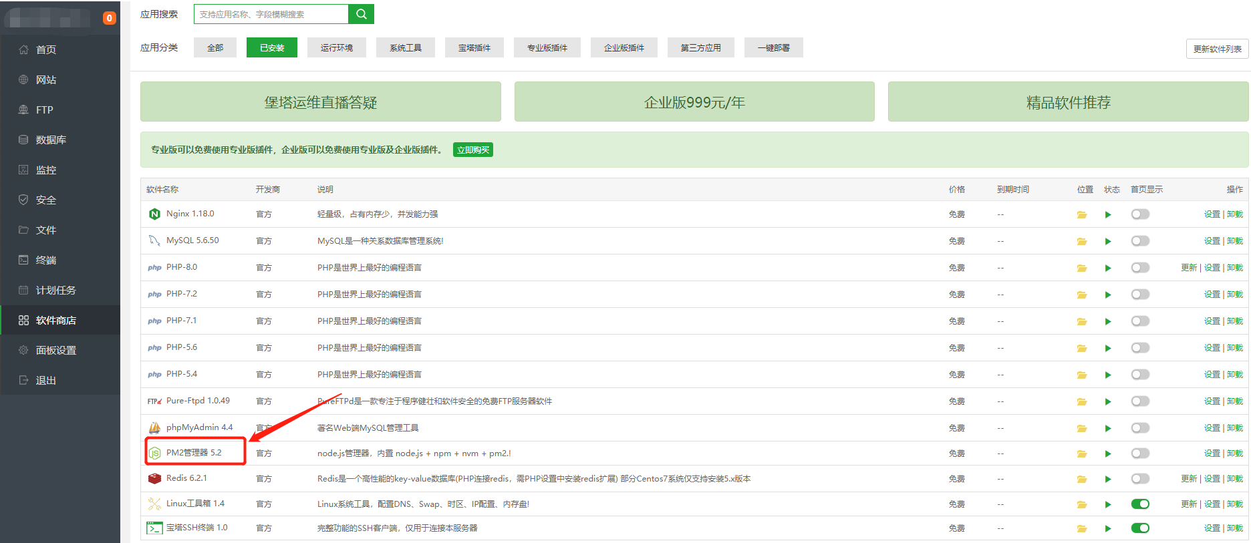This screenshot has height=543, width=1251.
Task: Open the 第三方应用 category tab
Action: [x=701, y=47]
